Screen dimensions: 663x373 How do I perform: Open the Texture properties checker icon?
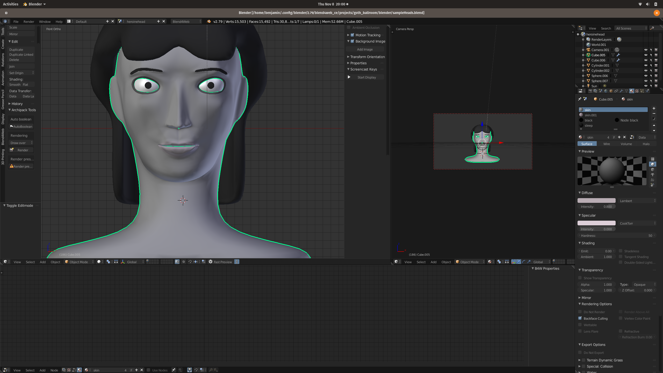tap(637, 91)
